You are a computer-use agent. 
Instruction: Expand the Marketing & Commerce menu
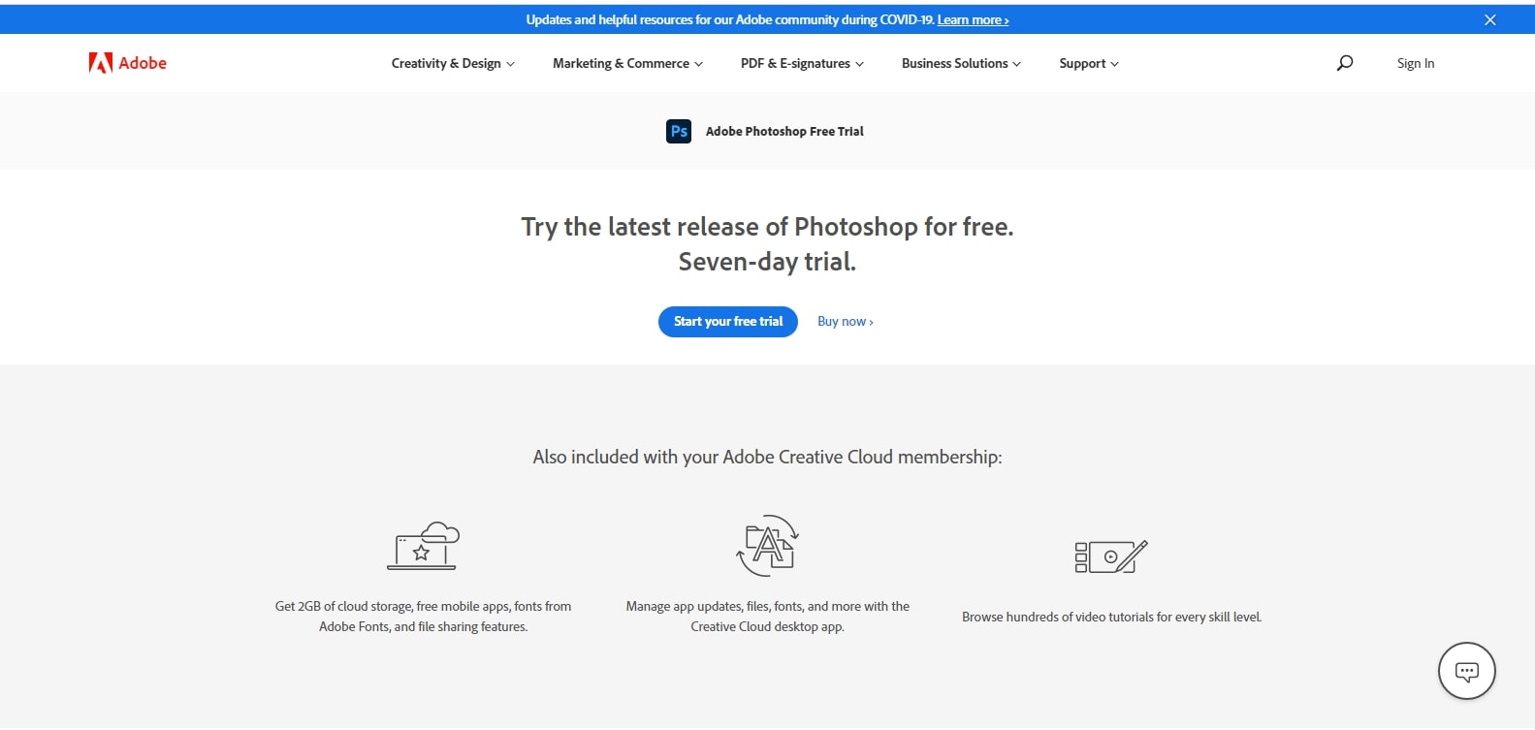(x=627, y=63)
